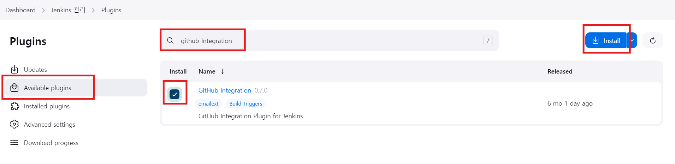Open the GitHub Integration plugin link
This screenshot has height=164, width=675.
tap(225, 90)
